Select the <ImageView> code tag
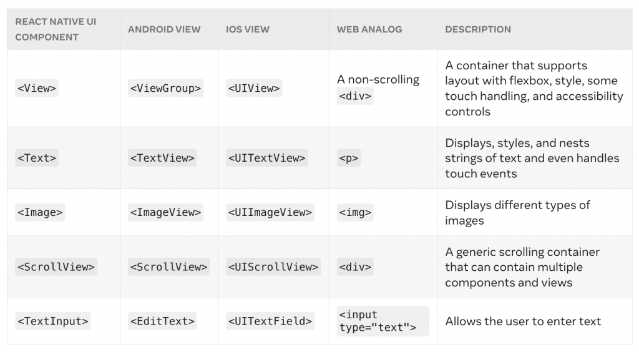Image resolution: width=639 pixels, height=352 pixels. click(166, 213)
